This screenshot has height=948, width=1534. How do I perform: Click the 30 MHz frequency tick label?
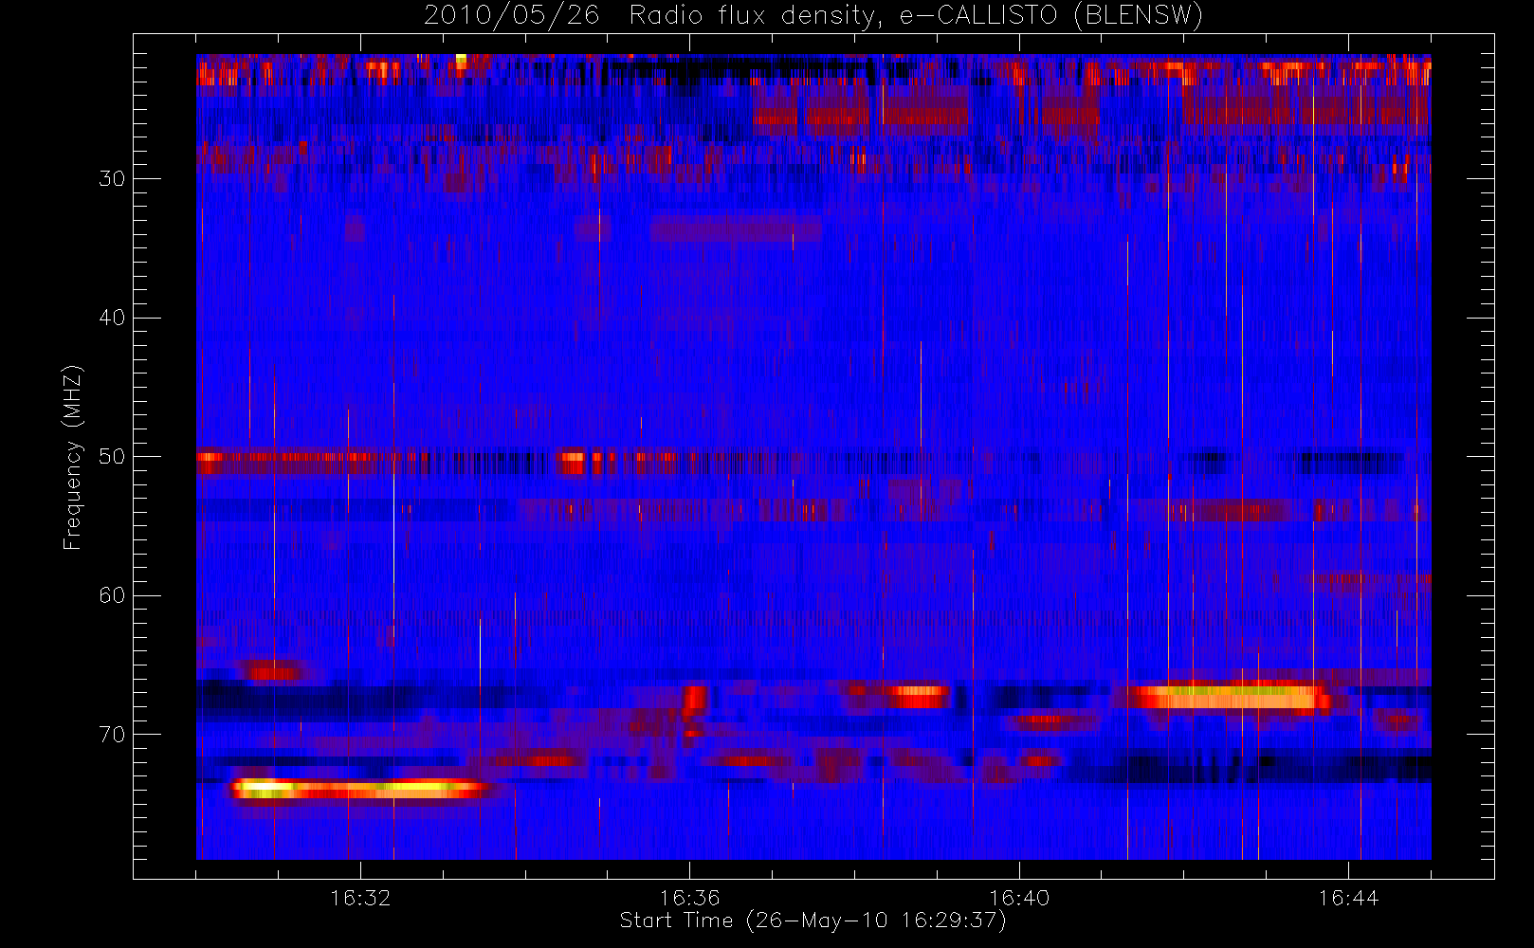click(x=112, y=178)
